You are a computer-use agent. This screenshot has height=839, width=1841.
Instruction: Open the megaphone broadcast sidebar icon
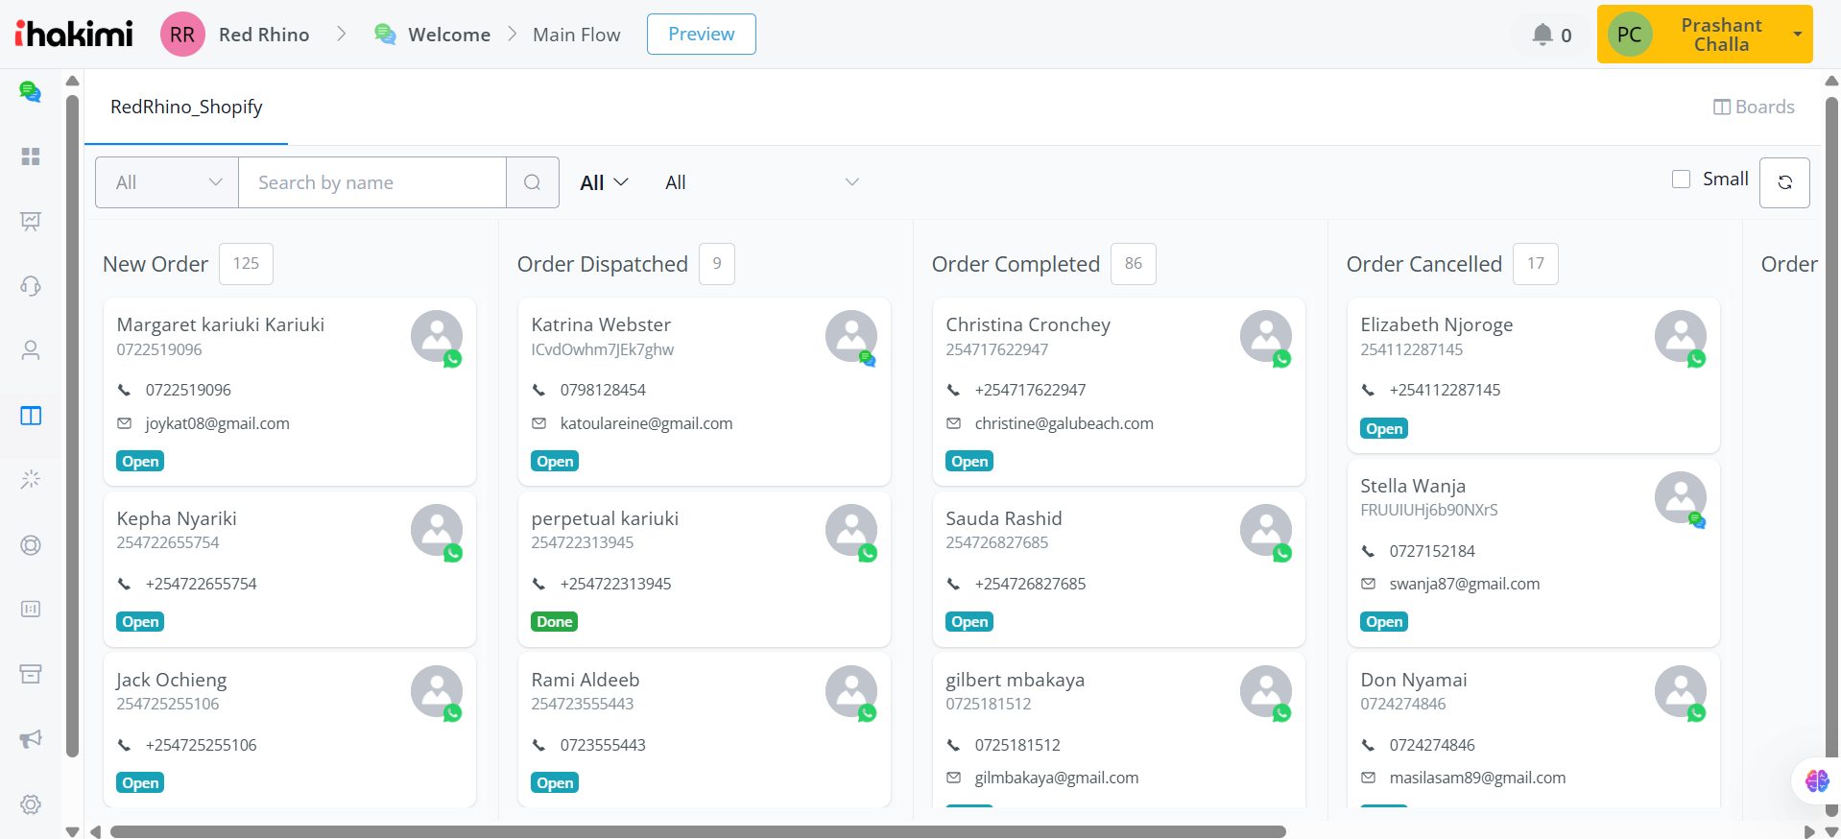[31, 738]
